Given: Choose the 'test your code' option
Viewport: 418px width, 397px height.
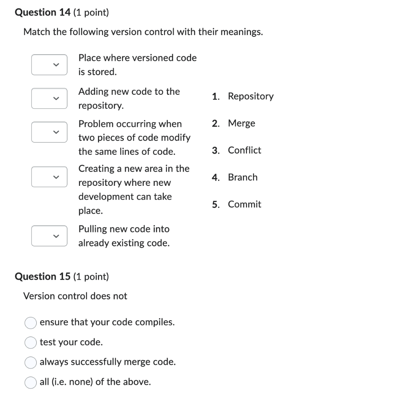Looking at the screenshot, I should coord(30,343).
